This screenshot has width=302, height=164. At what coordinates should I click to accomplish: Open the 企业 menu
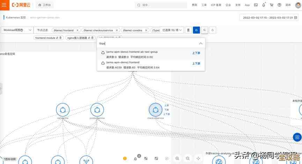(x=228, y=5)
